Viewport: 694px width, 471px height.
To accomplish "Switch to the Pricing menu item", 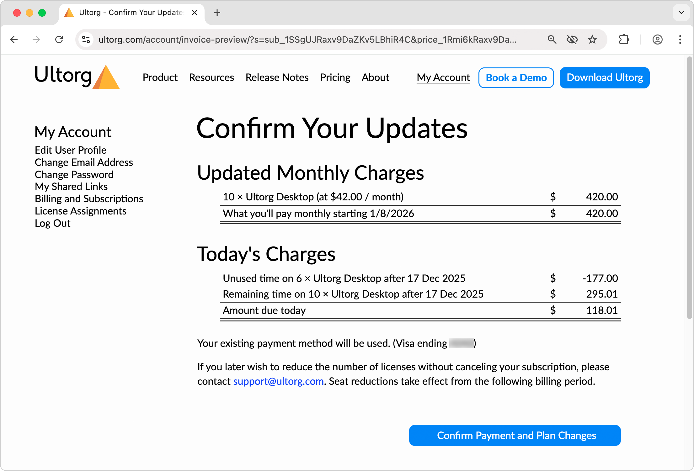I will point(335,77).
